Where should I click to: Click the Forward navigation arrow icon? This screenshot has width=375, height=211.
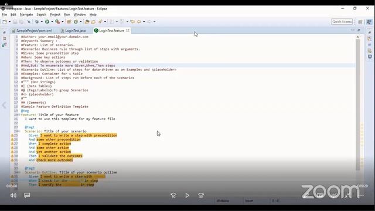coord(149,22)
